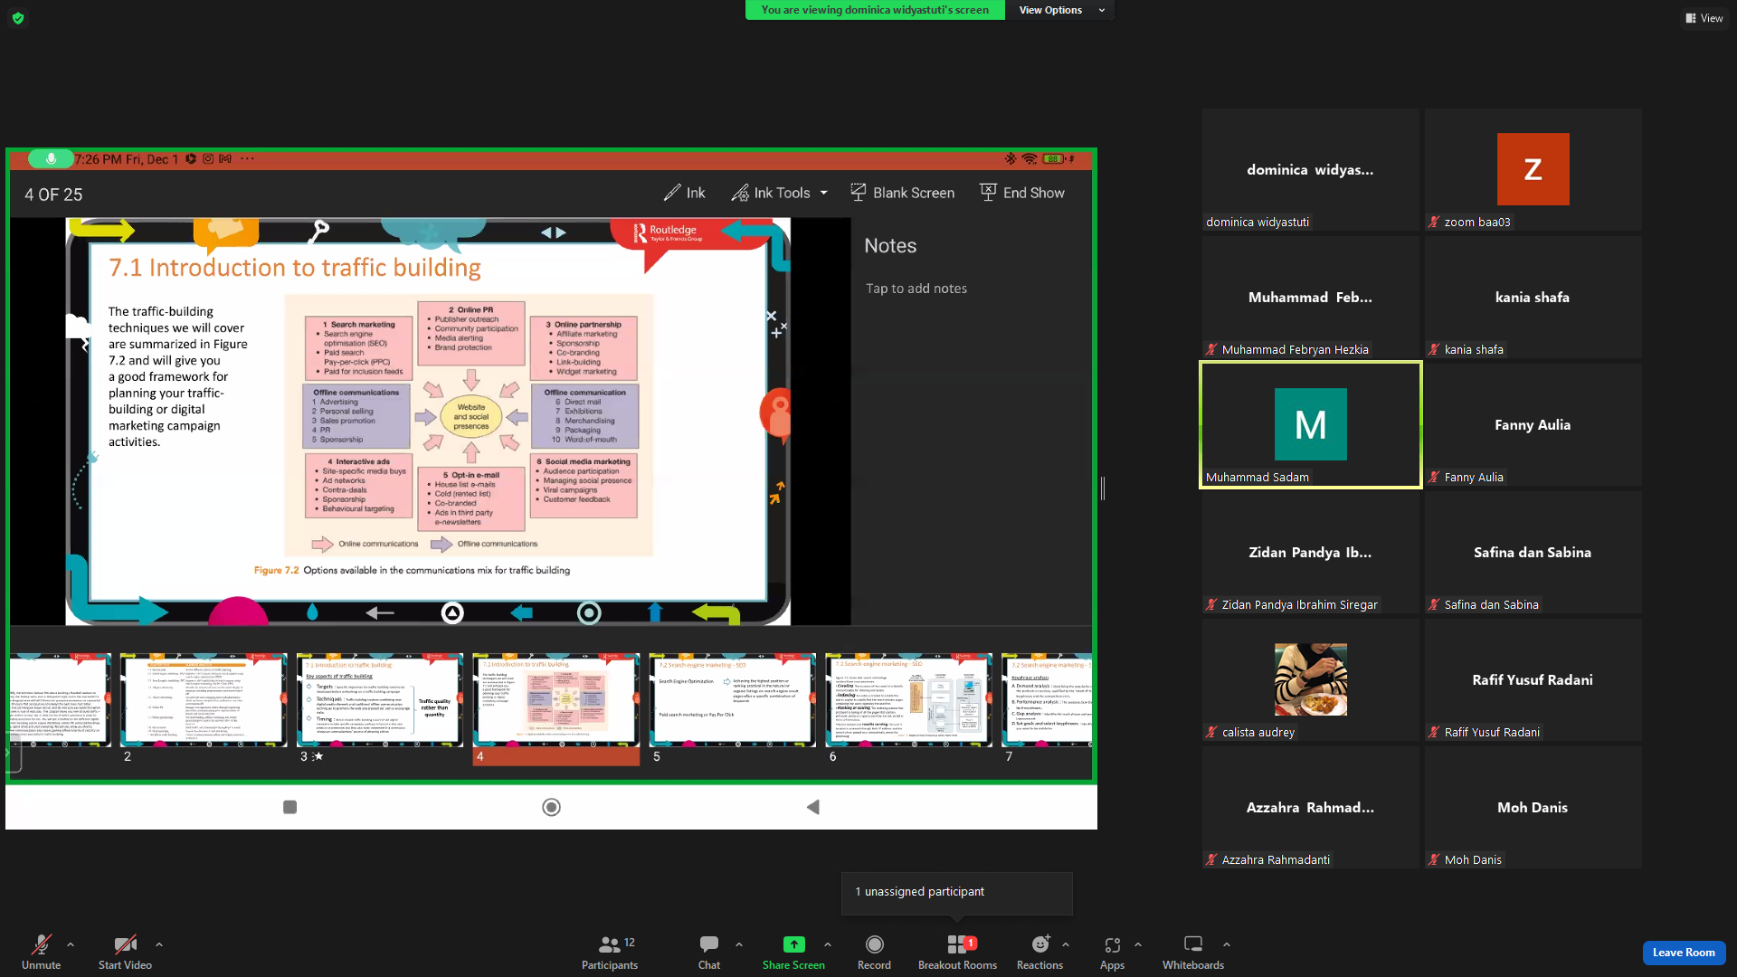Click End Show in the presenter toolbar

(1021, 193)
